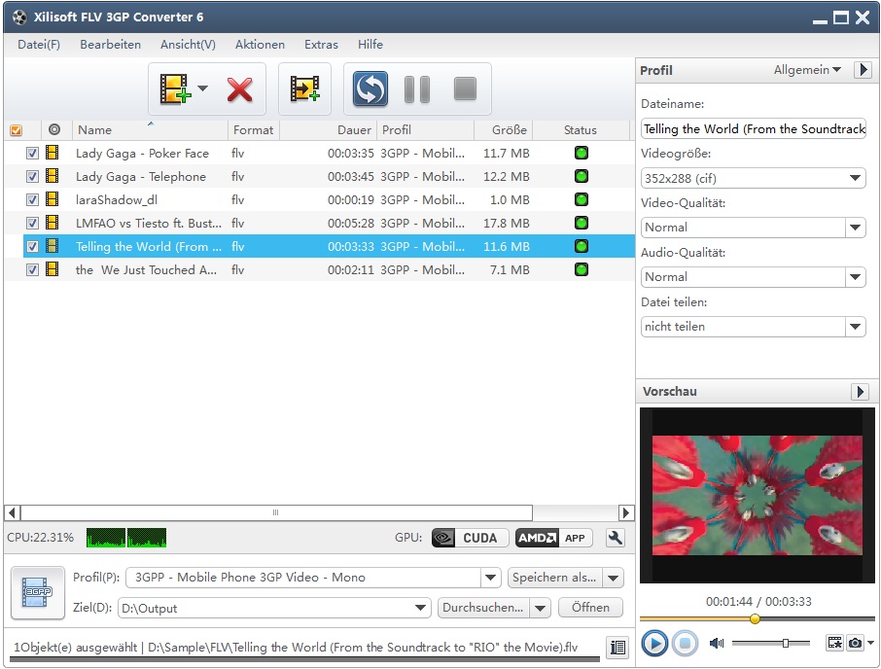Take a snapshot with the camera icon
Image resolution: width=881 pixels, height=669 pixels.
(x=855, y=642)
